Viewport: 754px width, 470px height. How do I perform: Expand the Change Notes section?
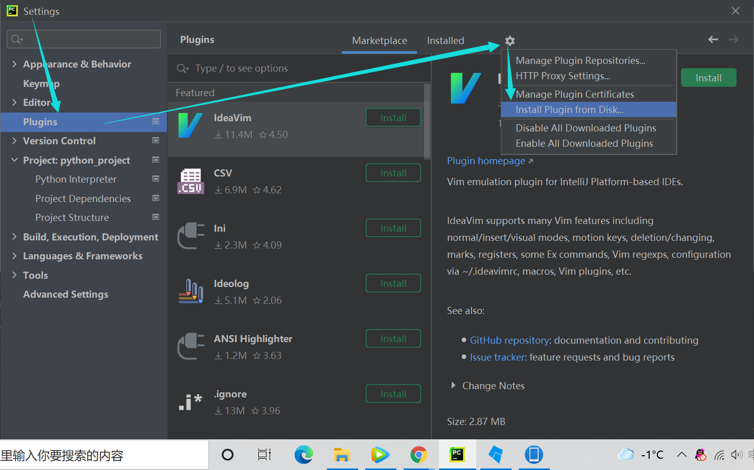pyautogui.click(x=453, y=386)
